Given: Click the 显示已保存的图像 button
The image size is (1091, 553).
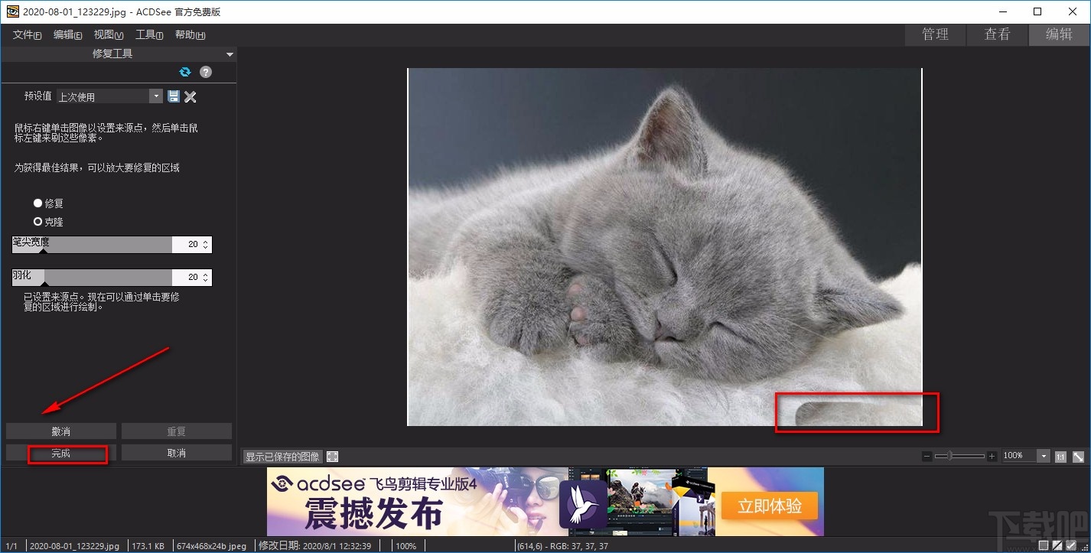Looking at the screenshot, I should [x=282, y=457].
